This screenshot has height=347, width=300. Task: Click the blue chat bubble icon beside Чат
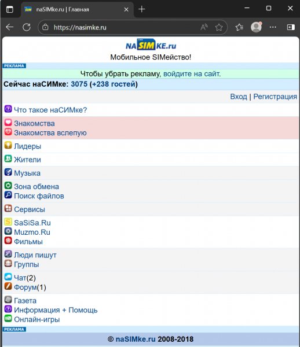tap(8, 277)
